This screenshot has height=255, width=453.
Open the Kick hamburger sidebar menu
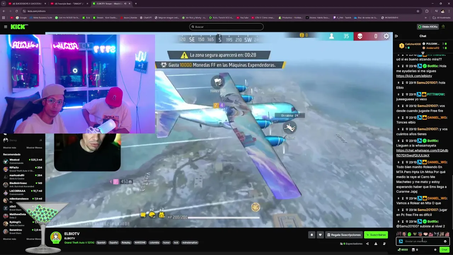[6, 27]
